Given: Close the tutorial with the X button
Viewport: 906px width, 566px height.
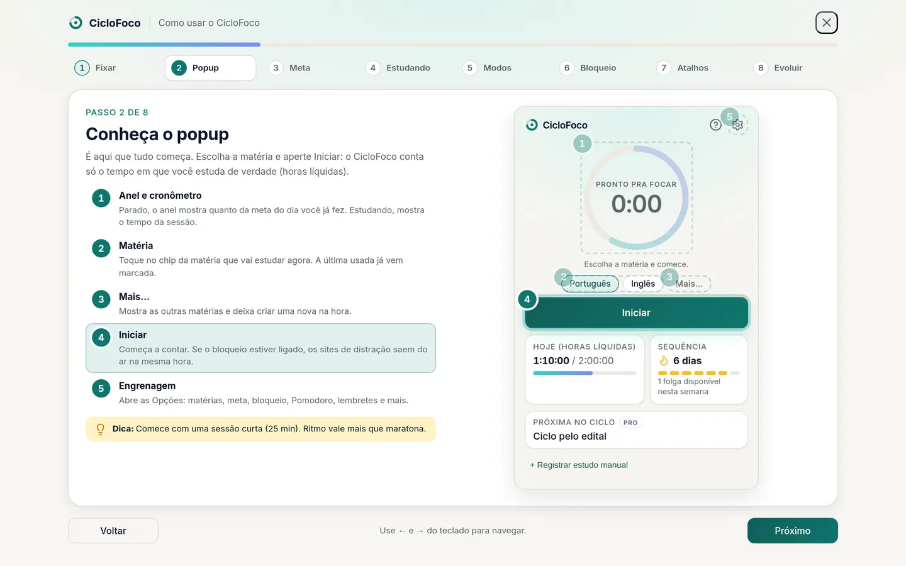Looking at the screenshot, I should click(826, 23).
